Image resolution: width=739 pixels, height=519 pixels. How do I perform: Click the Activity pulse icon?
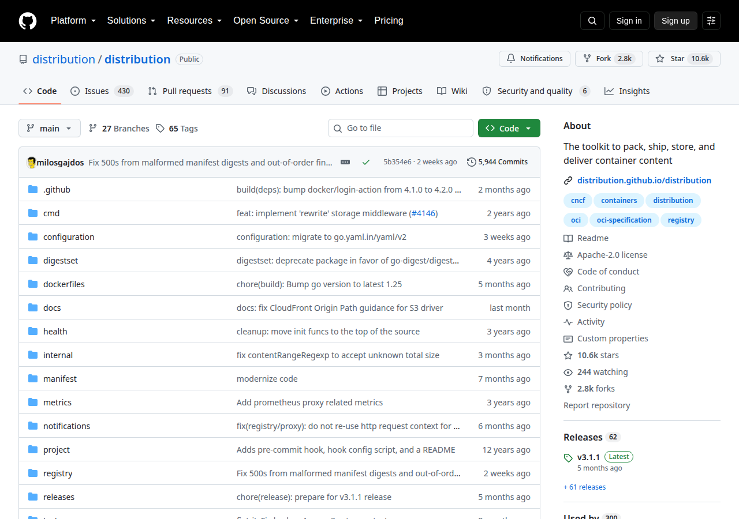(x=568, y=322)
